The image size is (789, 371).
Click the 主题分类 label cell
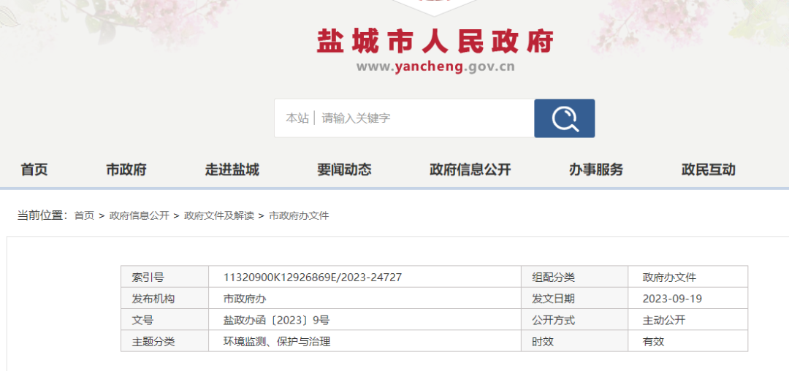point(165,341)
